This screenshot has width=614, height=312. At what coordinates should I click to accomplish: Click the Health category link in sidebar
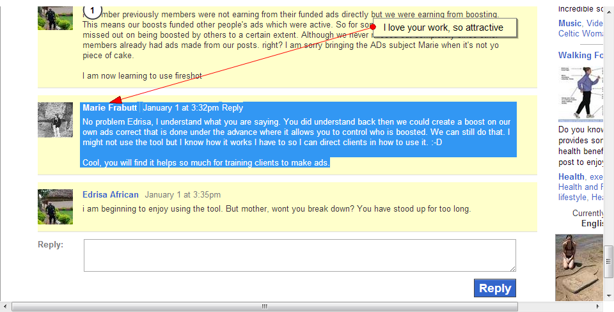[571, 177]
